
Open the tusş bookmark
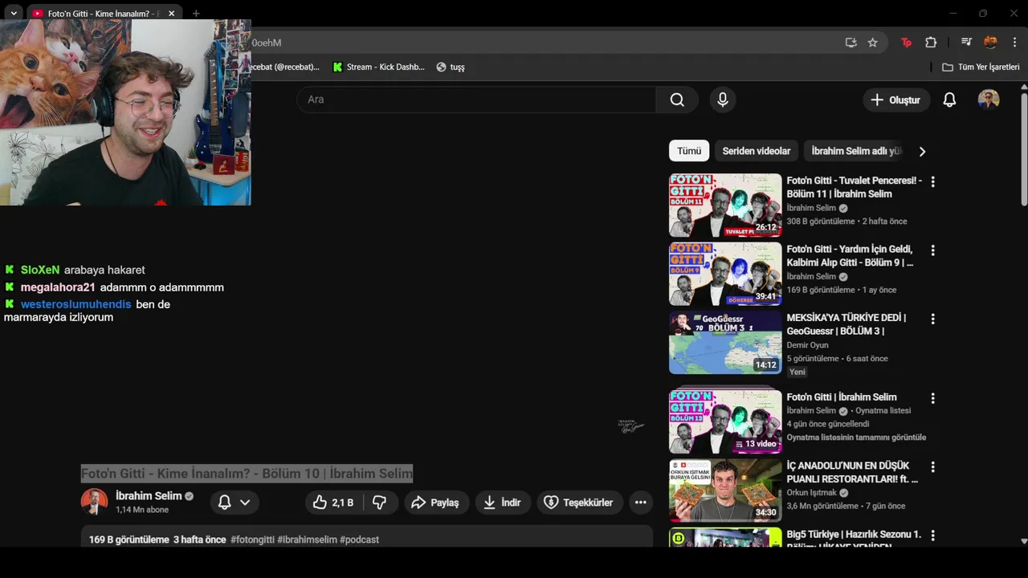coord(451,67)
